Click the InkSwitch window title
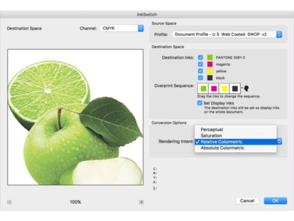This screenshot has height=221, width=294. (147, 15)
